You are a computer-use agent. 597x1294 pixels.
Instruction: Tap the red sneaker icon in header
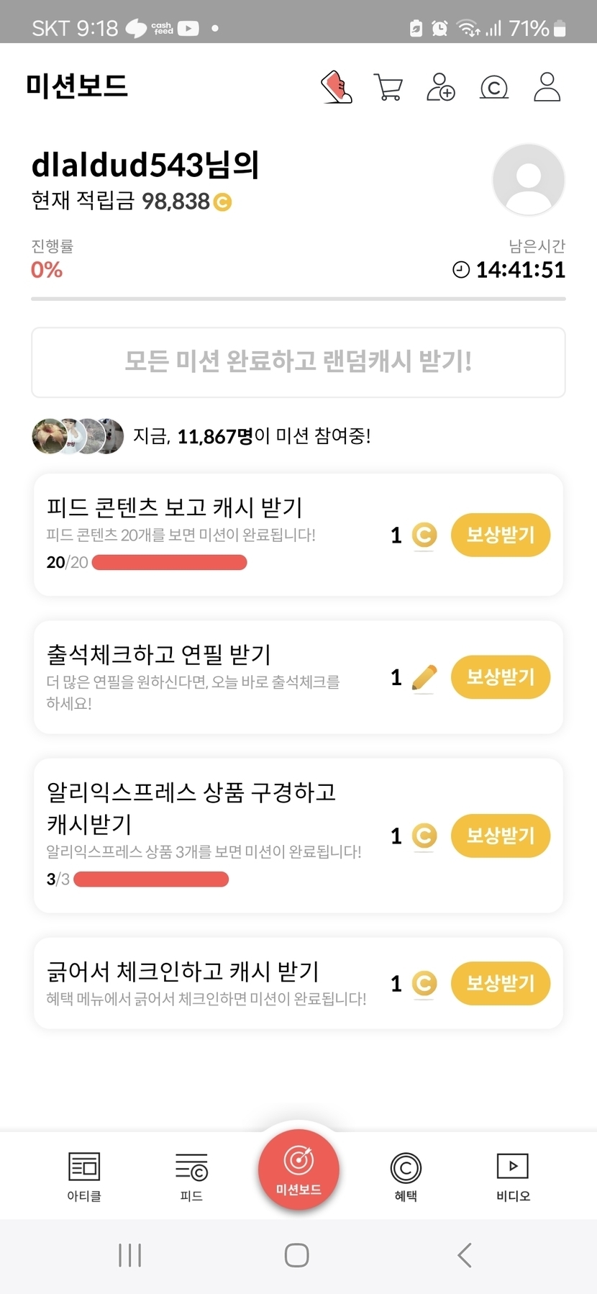(336, 87)
